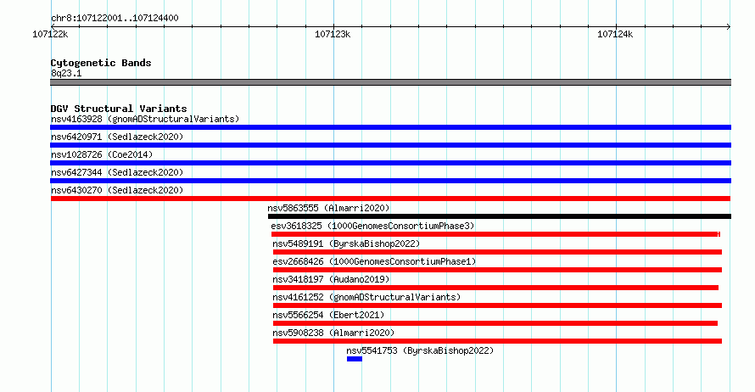This screenshot has width=755, height=392.
Task: Open the nsv5863555 Almarri2020 label
Action: pyautogui.click(x=328, y=208)
